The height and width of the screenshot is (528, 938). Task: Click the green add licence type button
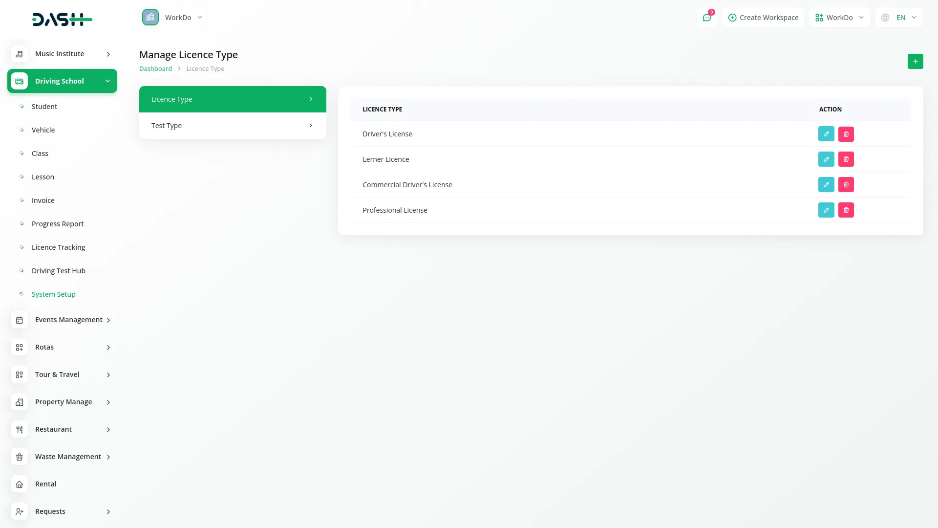click(915, 62)
